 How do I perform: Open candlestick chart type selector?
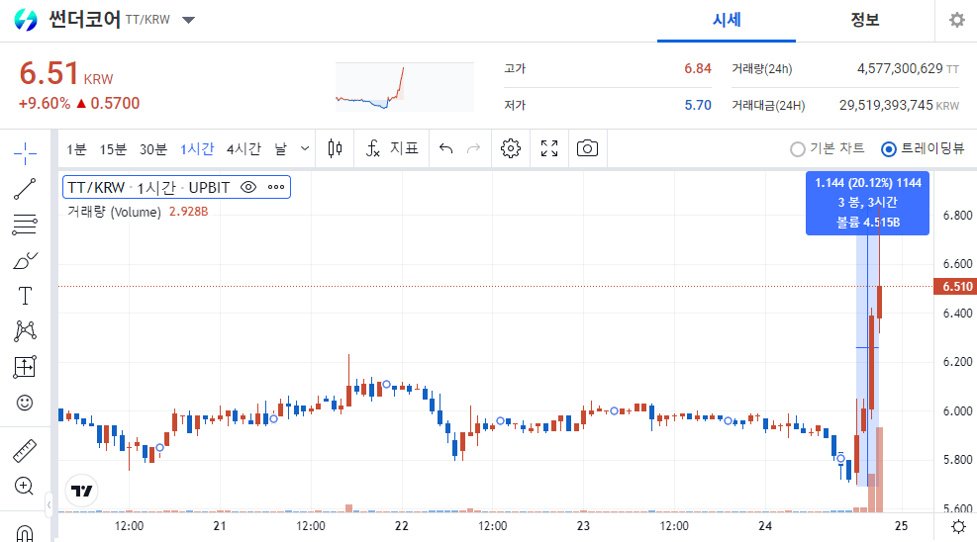click(335, 148)
